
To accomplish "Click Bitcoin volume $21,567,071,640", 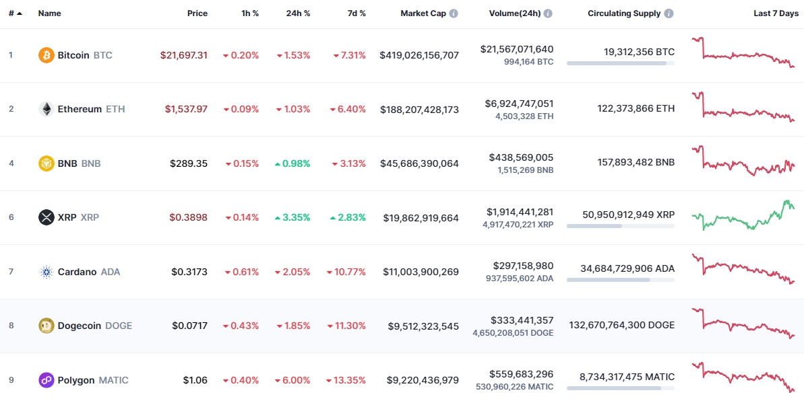I will [x=517, y=49].
